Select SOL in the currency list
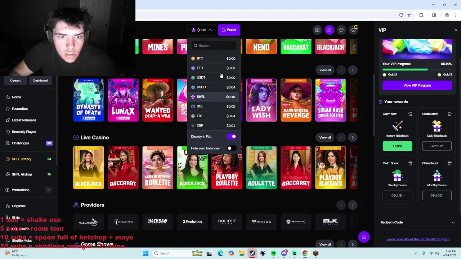 pos(213,106)
